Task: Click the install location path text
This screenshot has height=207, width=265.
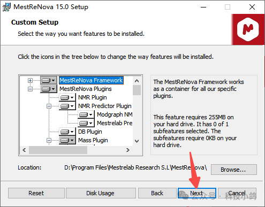Action: coord(135,168)
